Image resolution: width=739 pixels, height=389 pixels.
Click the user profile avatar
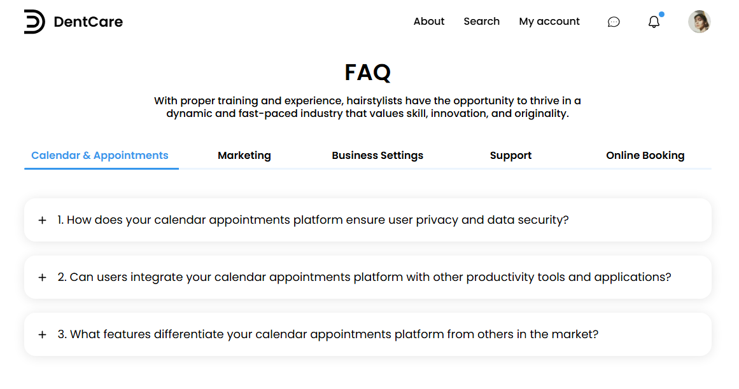pyautogui.click(x=699, y=22)
